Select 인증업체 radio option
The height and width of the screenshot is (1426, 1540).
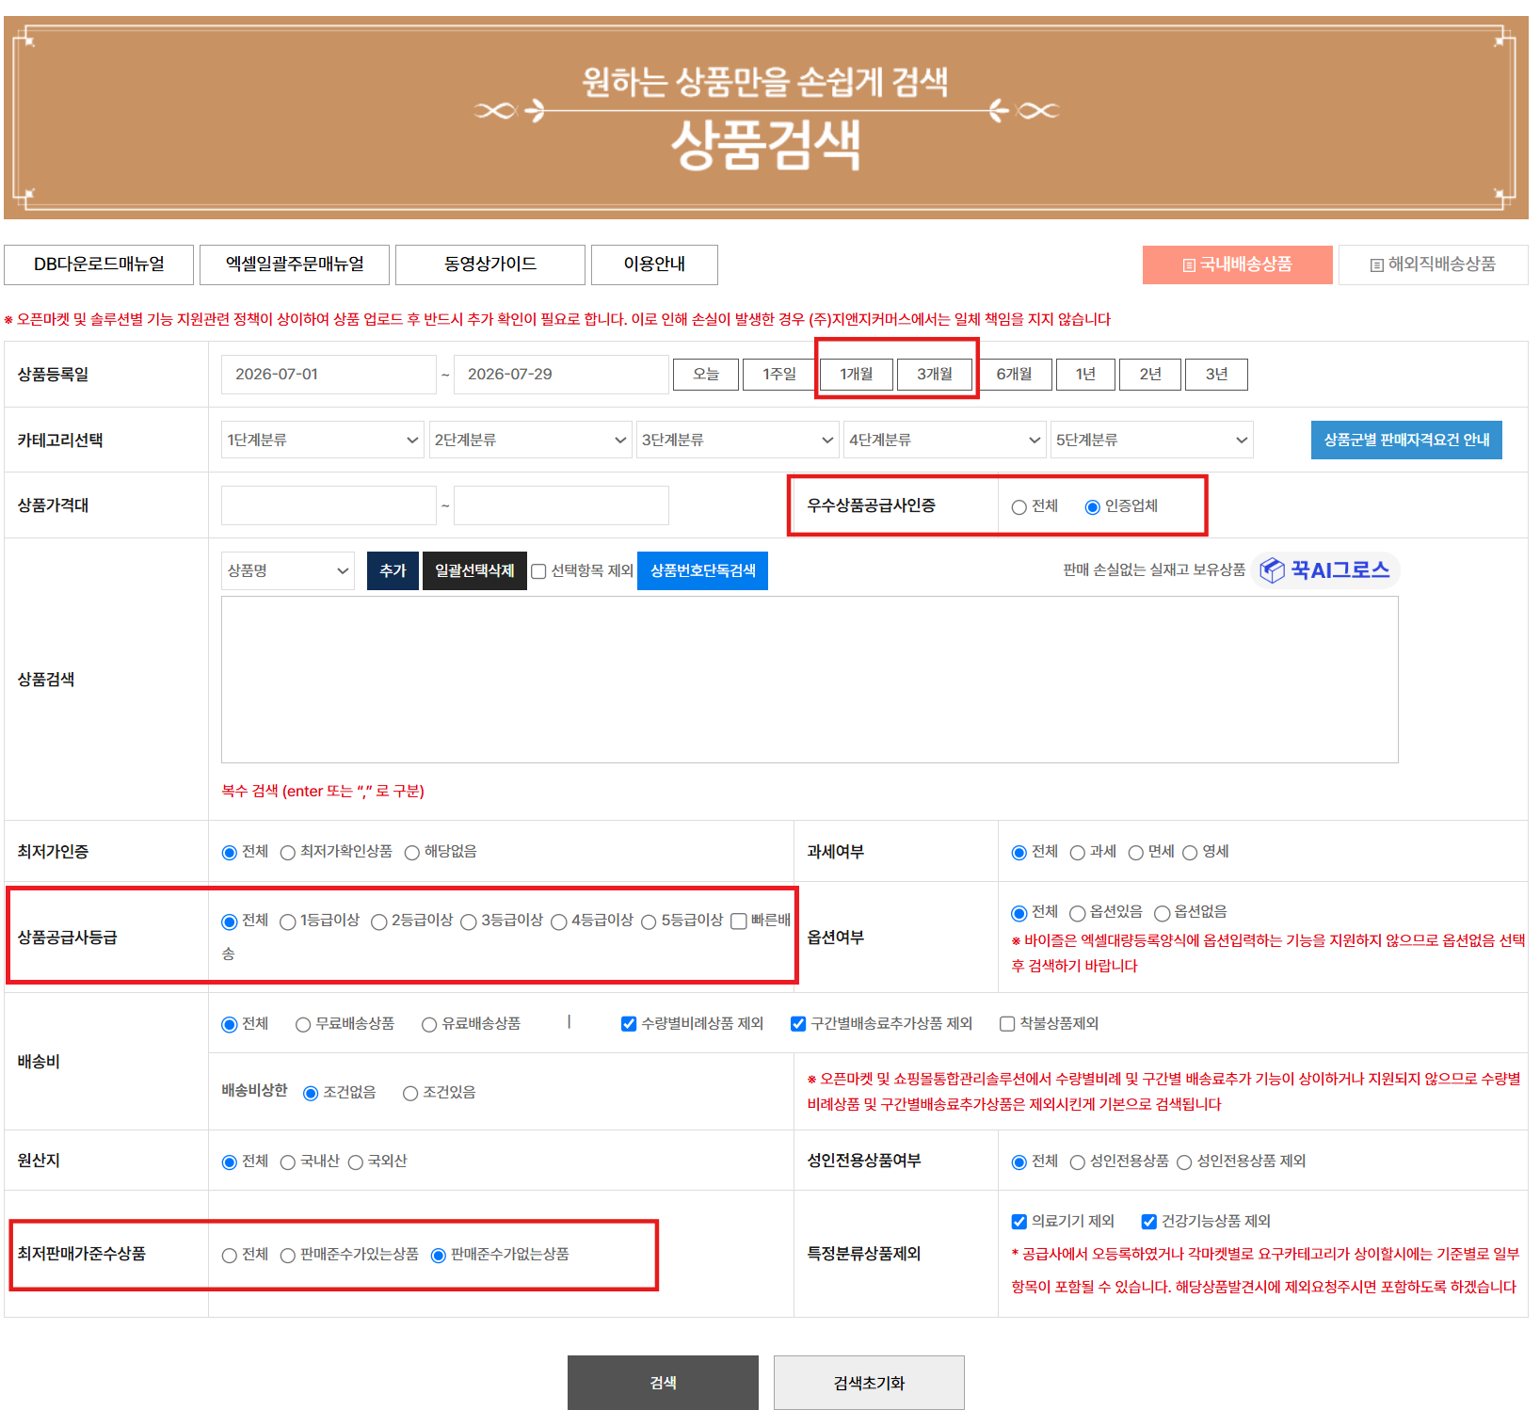1092,507
